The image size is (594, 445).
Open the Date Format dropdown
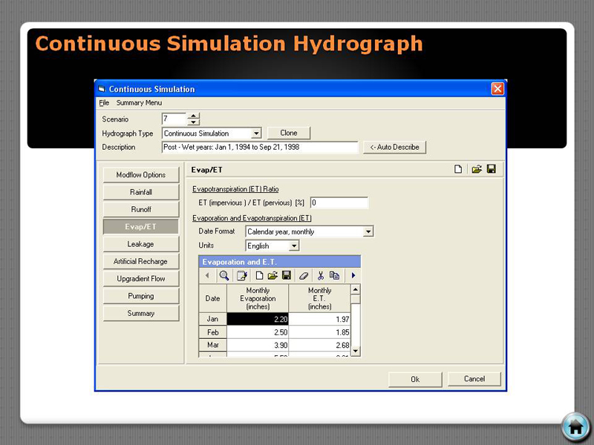click(368, 231)
